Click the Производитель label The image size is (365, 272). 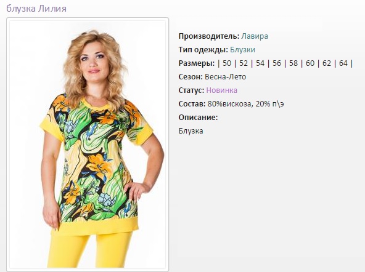pyautogui.click(x=209, y=36)
